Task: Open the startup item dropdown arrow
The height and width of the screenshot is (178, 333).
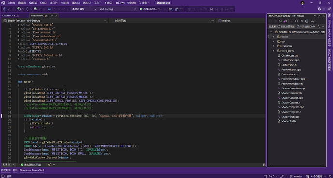Action: click(159, 9)
